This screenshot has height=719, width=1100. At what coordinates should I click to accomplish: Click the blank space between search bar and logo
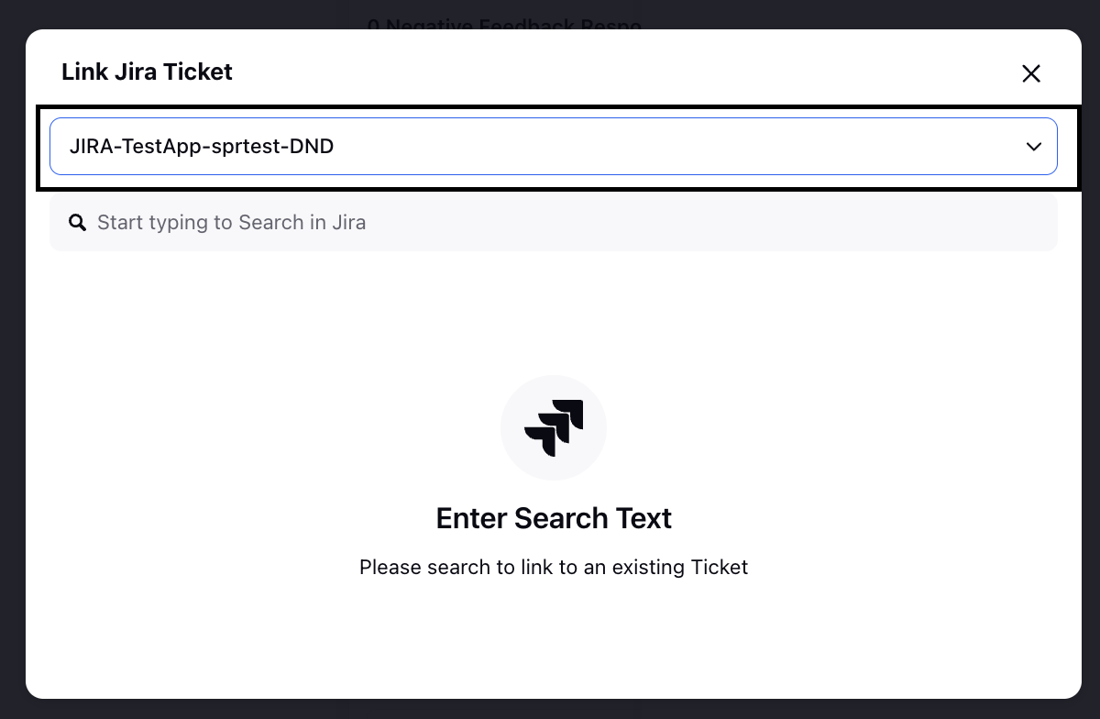(x=554, y=312)
